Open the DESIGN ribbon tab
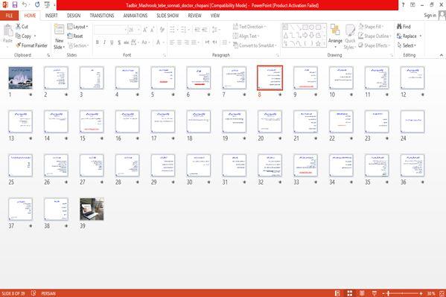The height and width of the screenshot is (297, 446). point(74,16)
